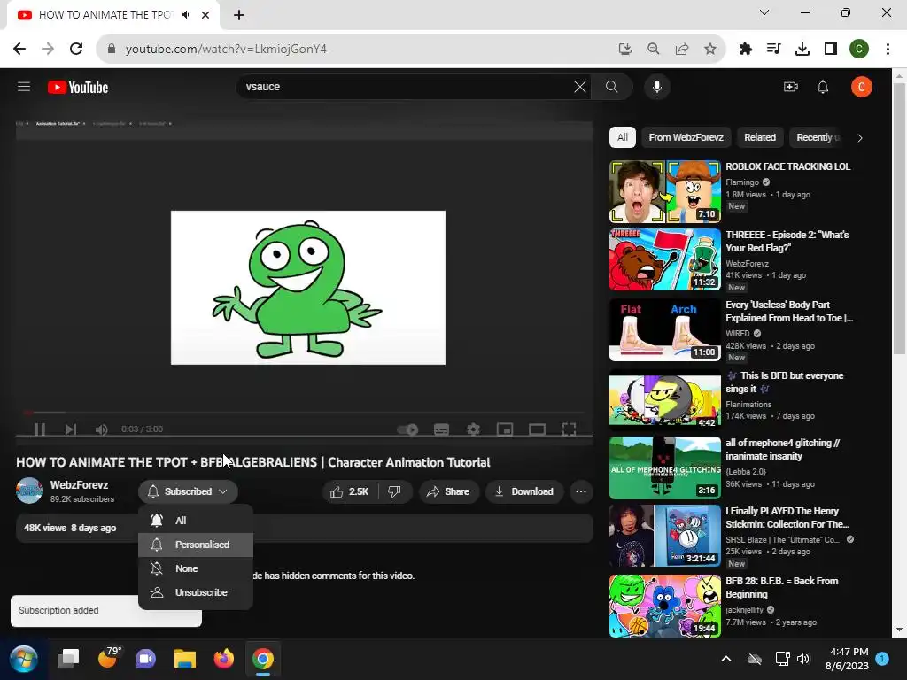Toggle subtitles/closed captions
Image resolution: width=907 pixels, height=680 pixels.
coord(441,429)
